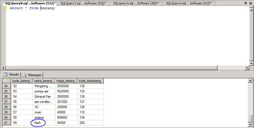Click the kode_tipebarang column header
The height and width of the screenshot is (128, 254).
(x=90, y=81)
